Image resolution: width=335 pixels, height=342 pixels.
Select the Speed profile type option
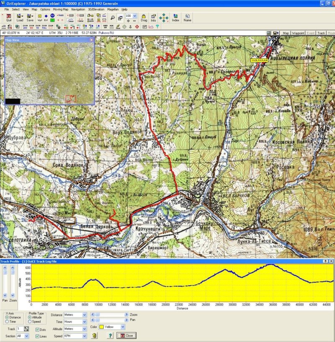(x=30, y=321)
